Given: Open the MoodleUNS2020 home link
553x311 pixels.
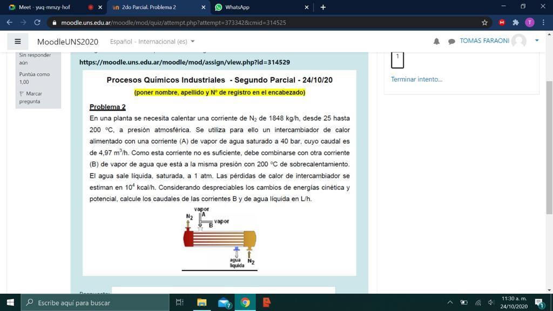Looking at the screenshot, I should point(68,42).
